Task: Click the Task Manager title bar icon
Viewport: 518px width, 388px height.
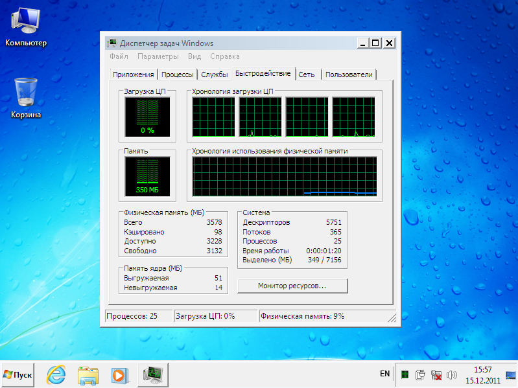Action: click(x=112, y=43)
